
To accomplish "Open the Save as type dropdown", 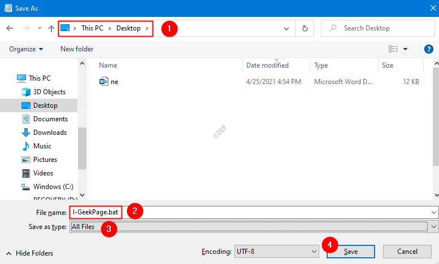I will pos(433,226).
